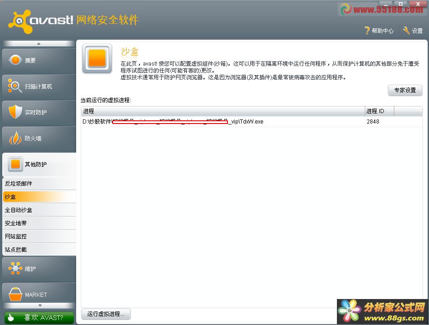Open the 维护 maintenance section
The height and width of the screenshot is (325, 429).
(x=39, y=268)
